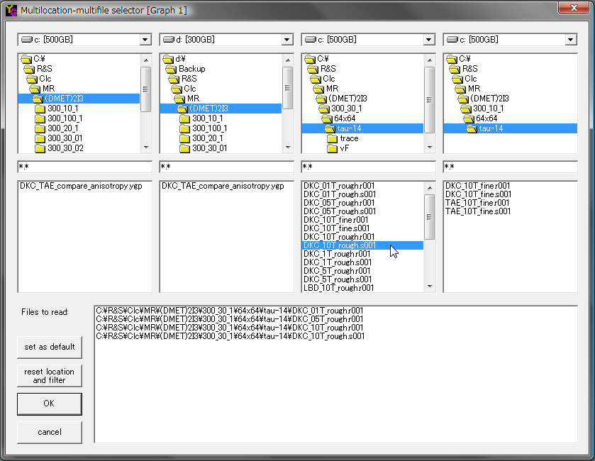Select the vF folder icon in the third tree
The height and width of the screenshot is (461, 595).
[332, 148]
